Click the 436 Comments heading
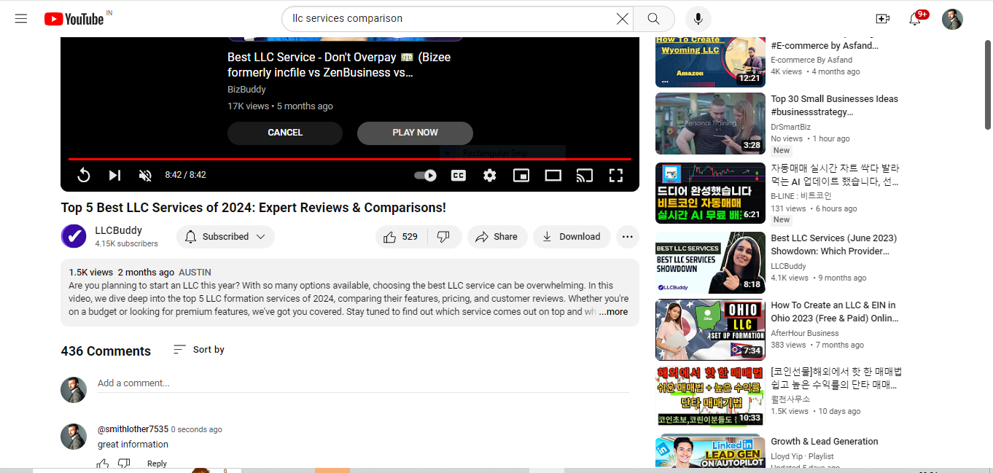The height and width of the screenshot is (473, 993). [x=106, y=351]
